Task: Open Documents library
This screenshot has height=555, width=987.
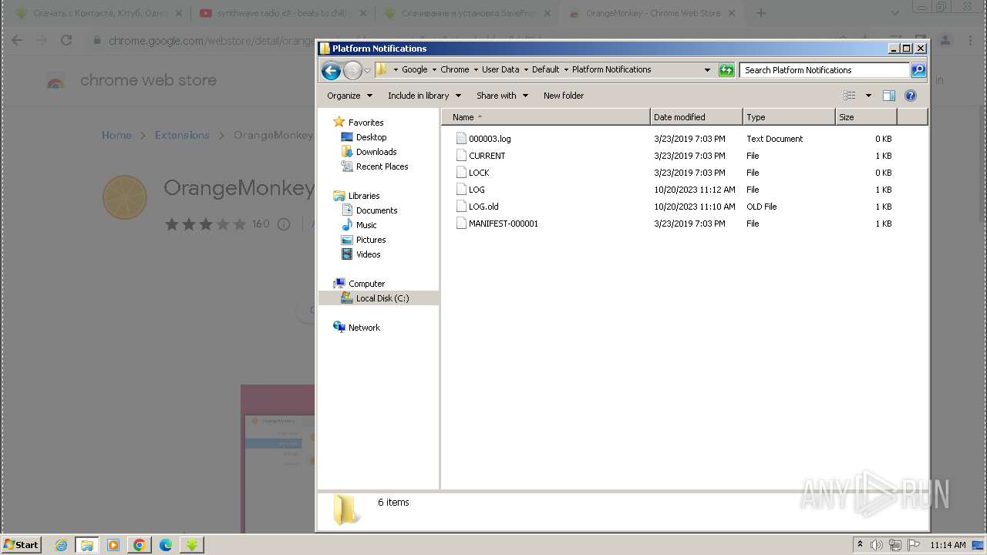Action: point(376,210)
